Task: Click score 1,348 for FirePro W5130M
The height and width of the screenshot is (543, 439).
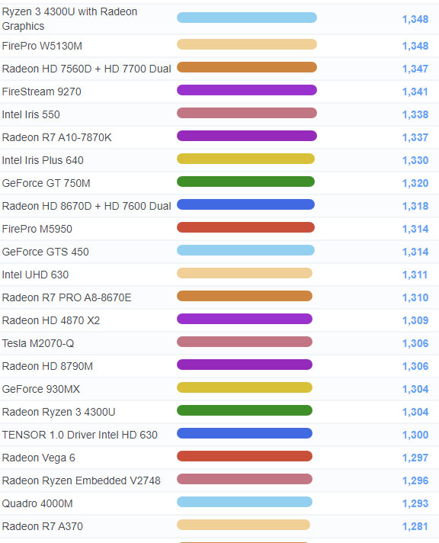Action: 415,46
